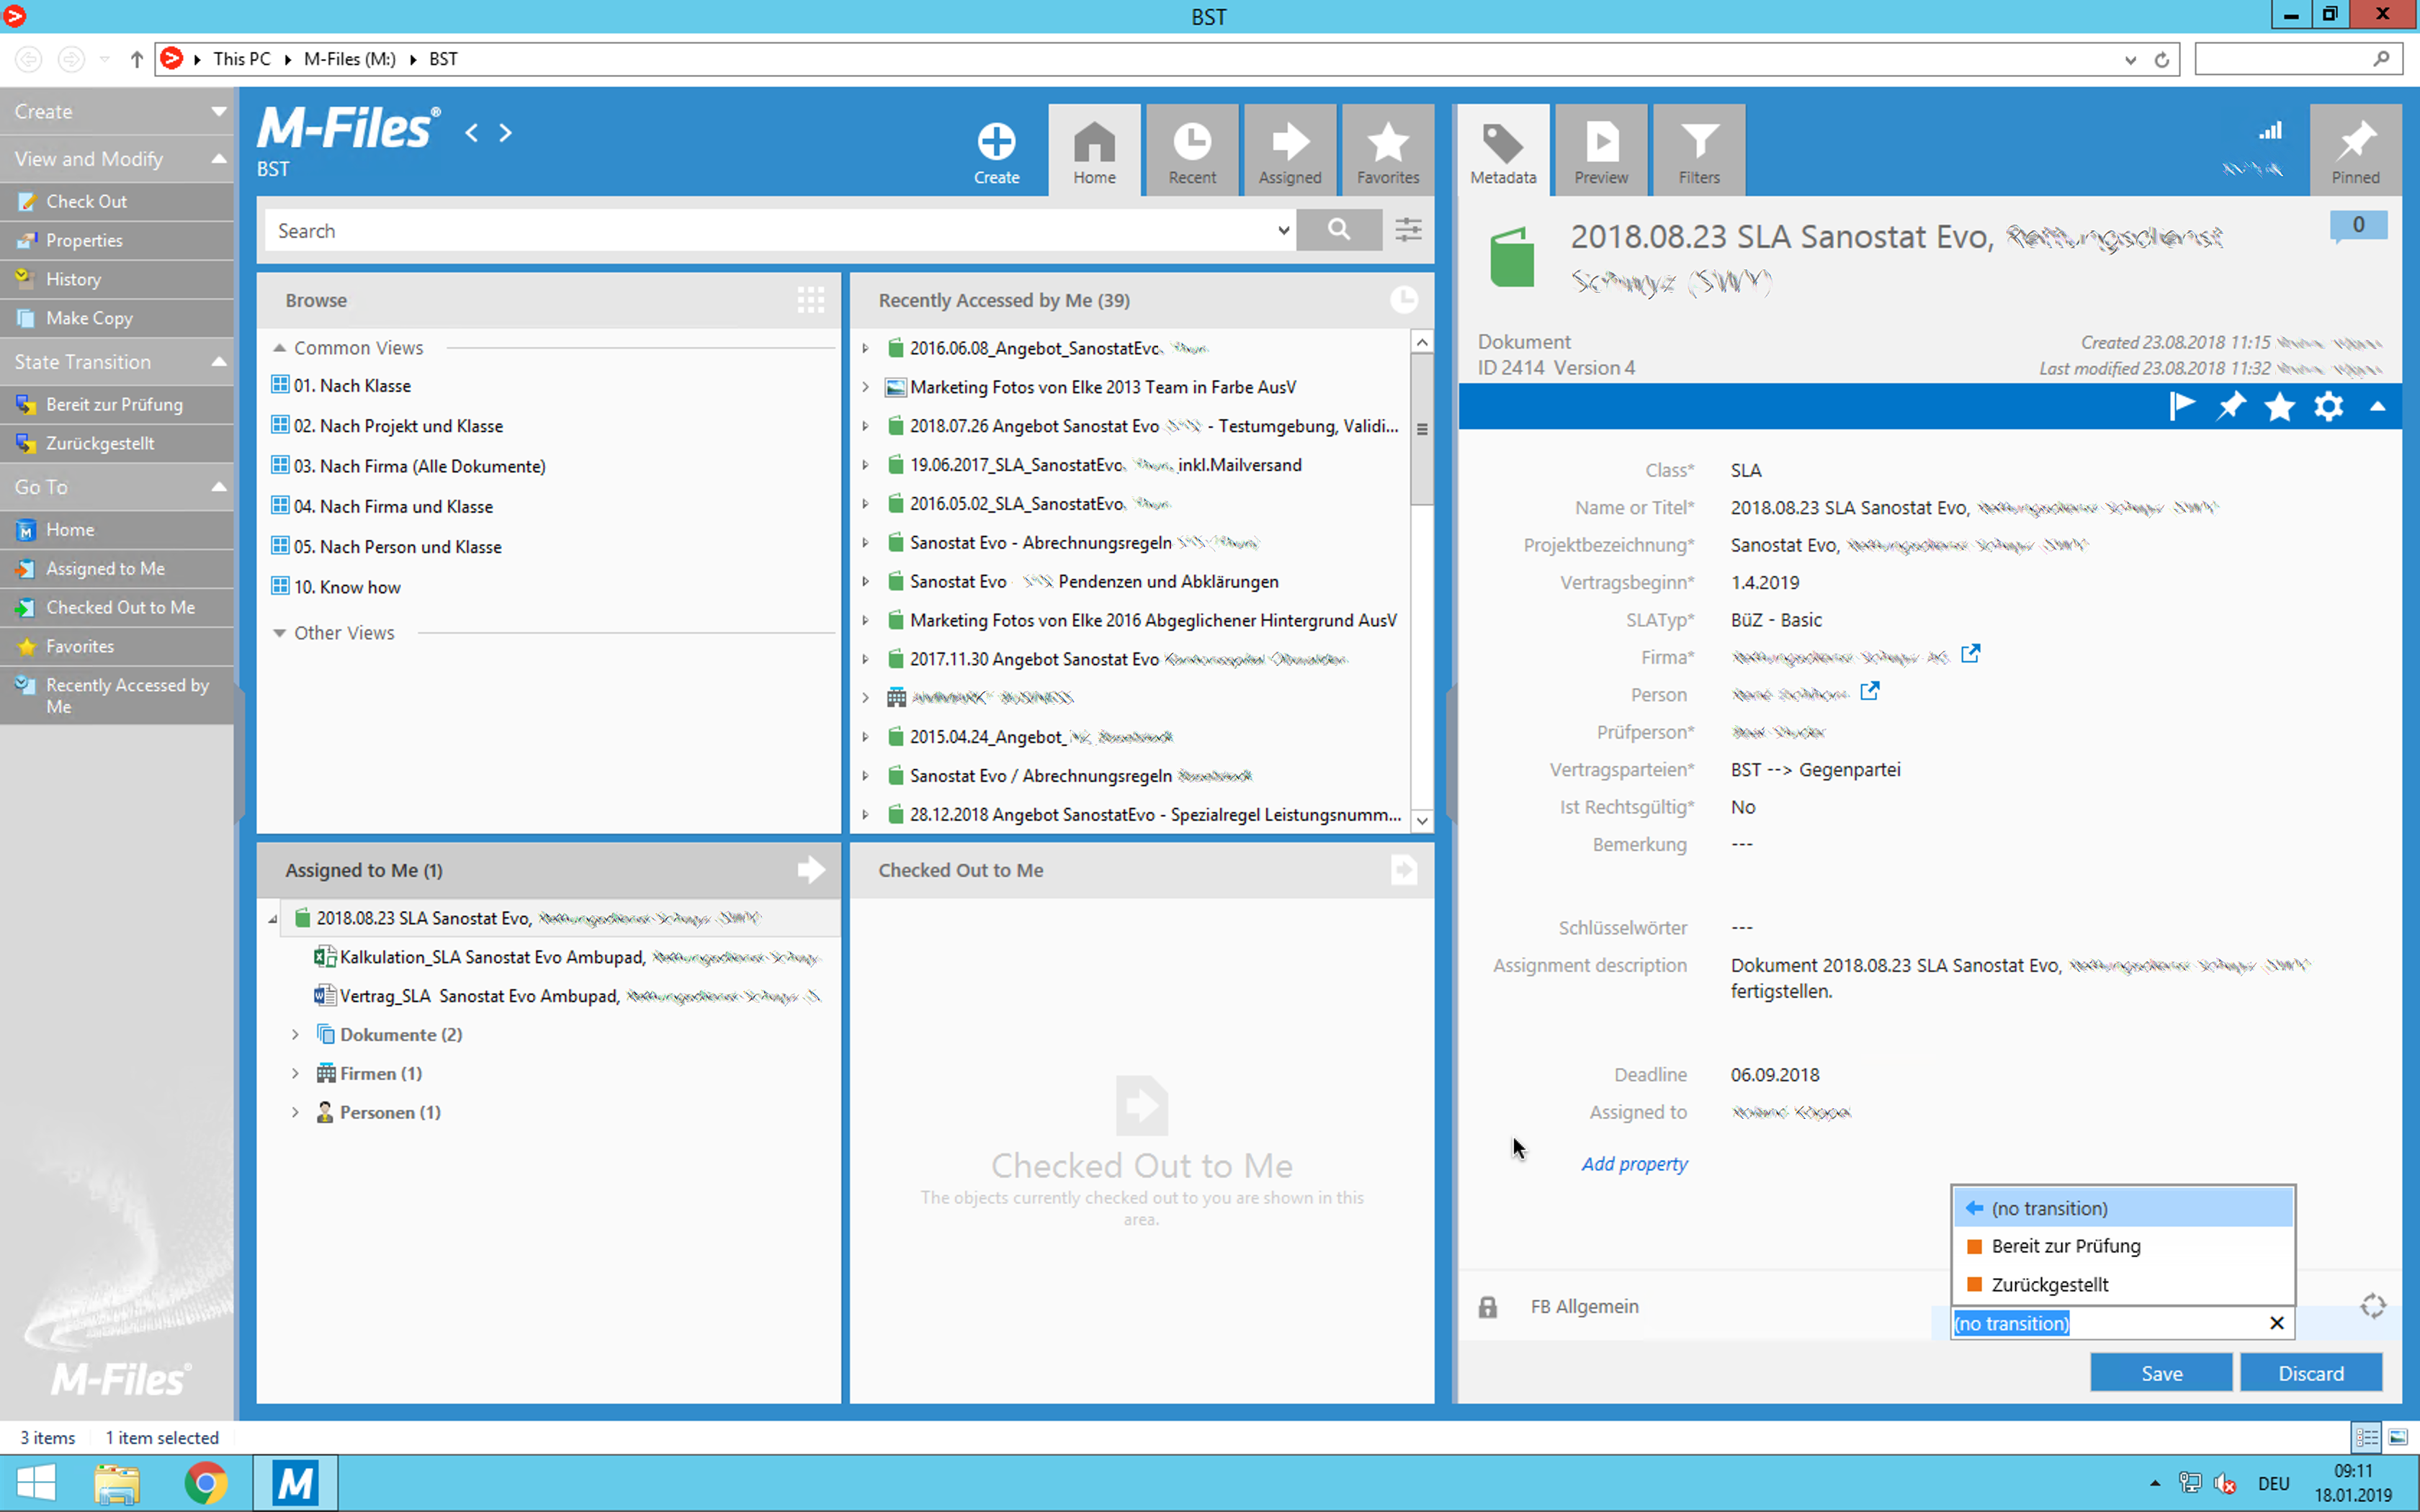The height and width of the screenshot is (1512, 2420).
Task: Switch to the Metadata tab
Action: (1503, 151)
